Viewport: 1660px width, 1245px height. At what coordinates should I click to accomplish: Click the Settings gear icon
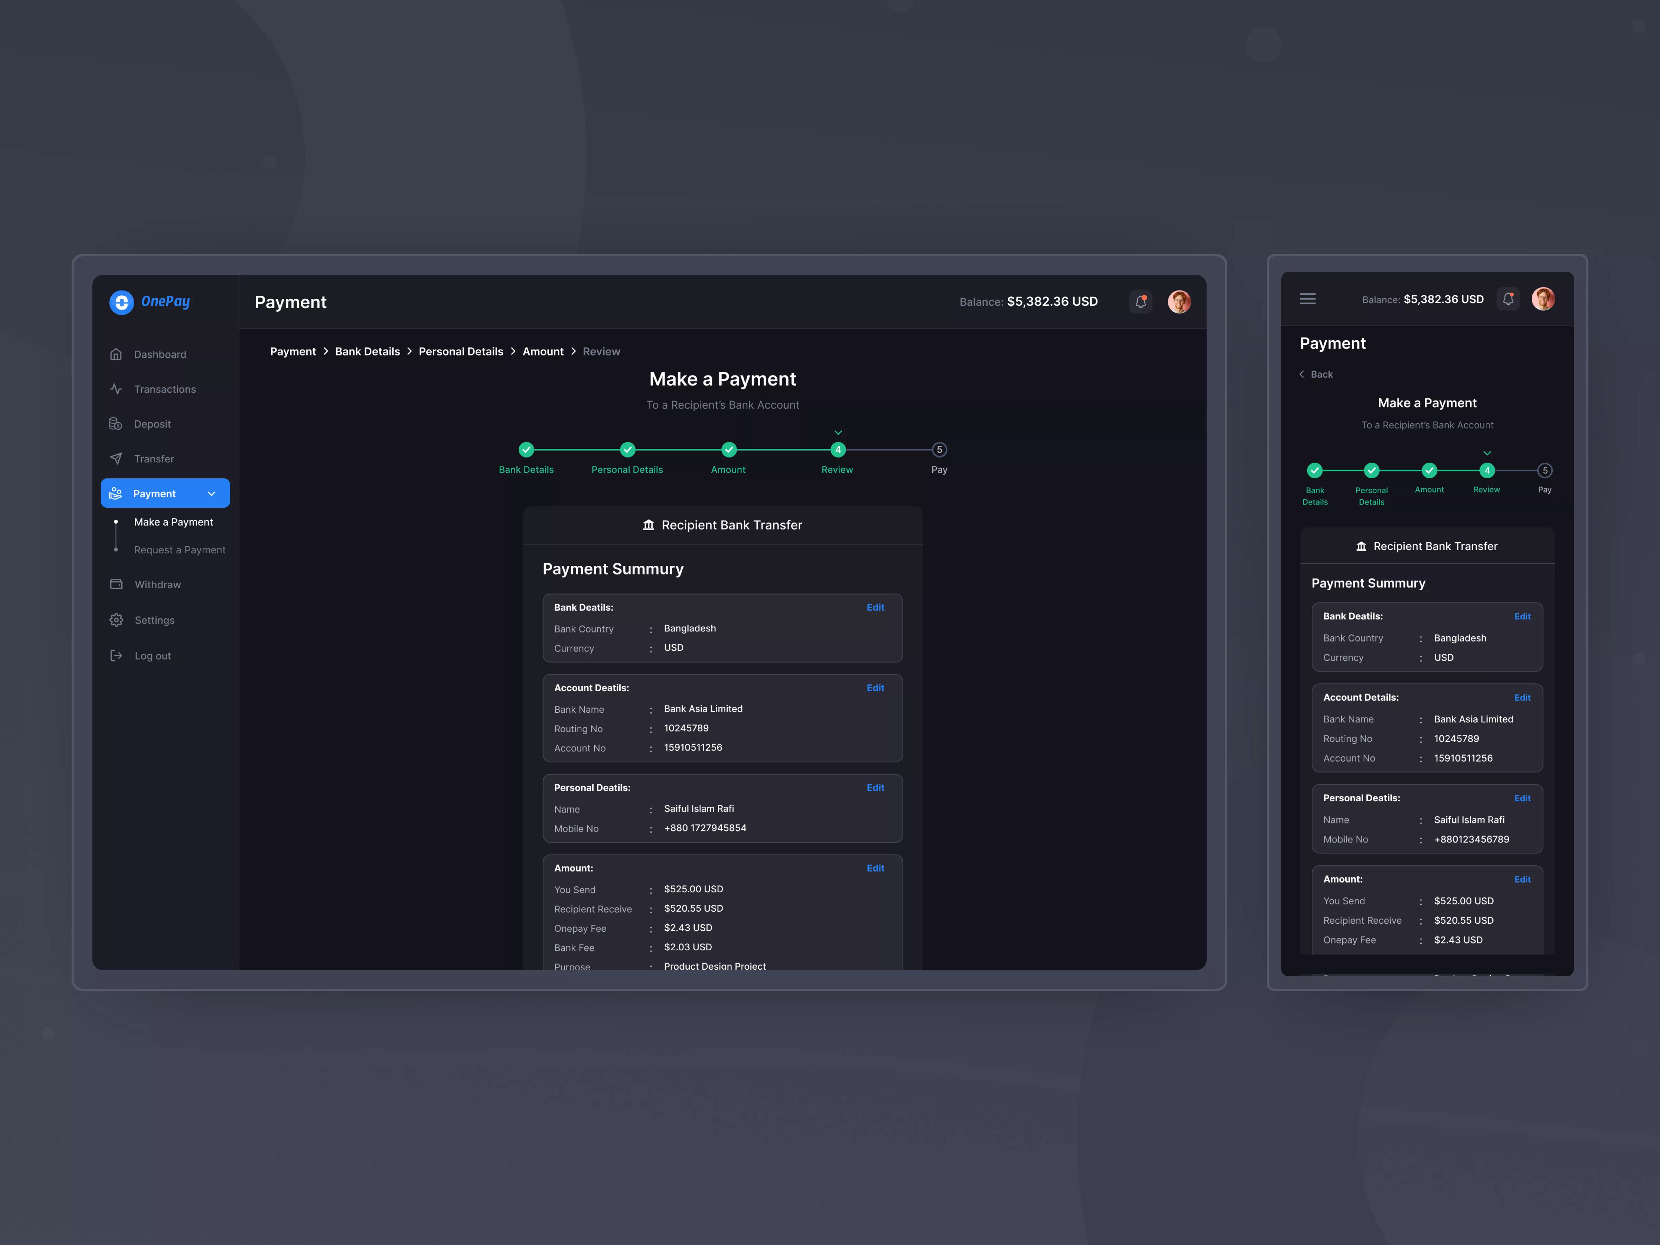point(116,620)
